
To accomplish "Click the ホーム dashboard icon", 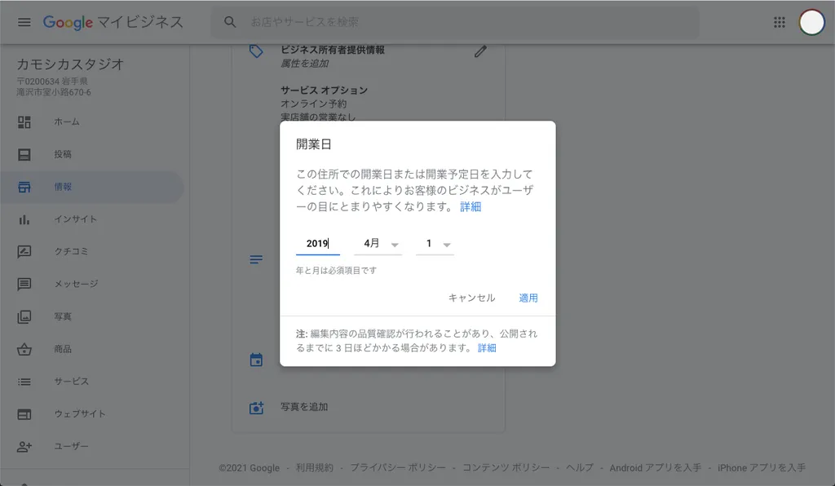I will point(24,121).
